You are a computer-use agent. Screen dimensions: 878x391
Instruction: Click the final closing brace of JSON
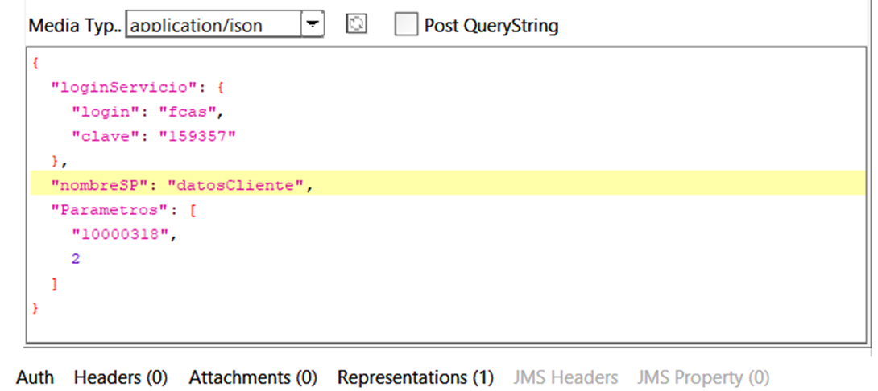(x=35, y=307)
